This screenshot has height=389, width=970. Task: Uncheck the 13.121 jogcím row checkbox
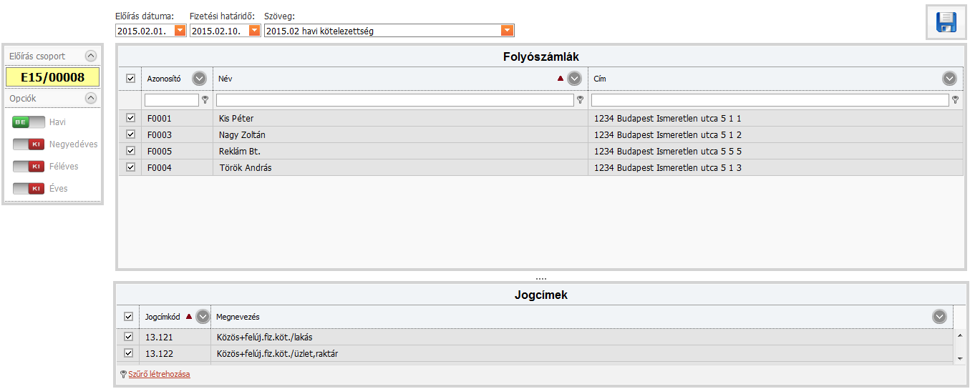click(129, 337)
